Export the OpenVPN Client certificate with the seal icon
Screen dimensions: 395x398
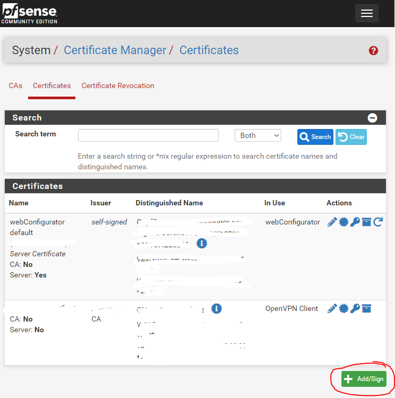tap(344, 308)
